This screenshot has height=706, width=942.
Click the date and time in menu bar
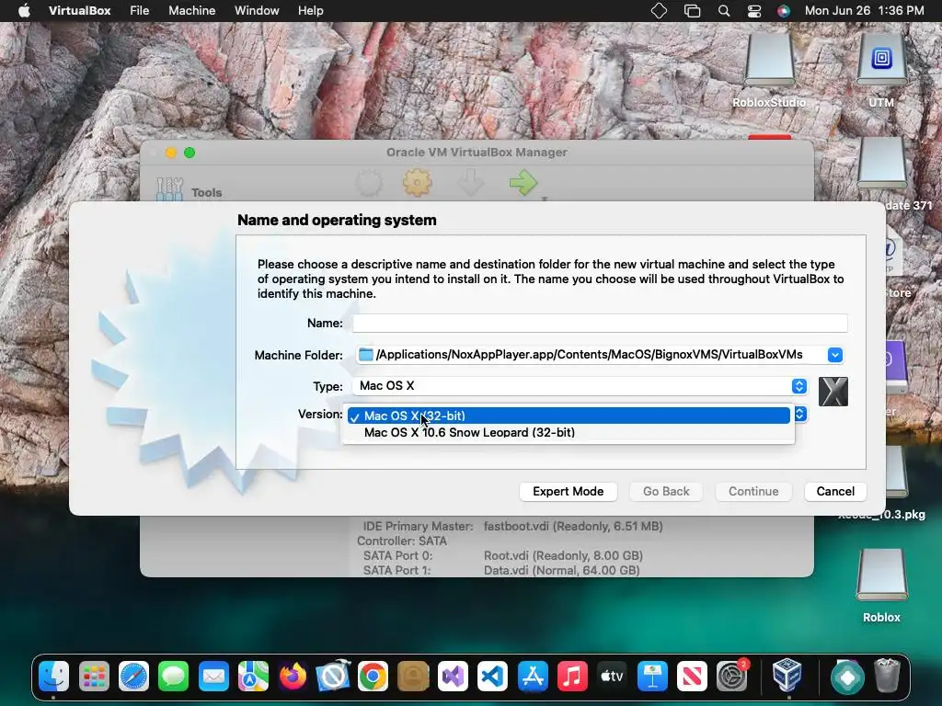(x=864, y=11)
